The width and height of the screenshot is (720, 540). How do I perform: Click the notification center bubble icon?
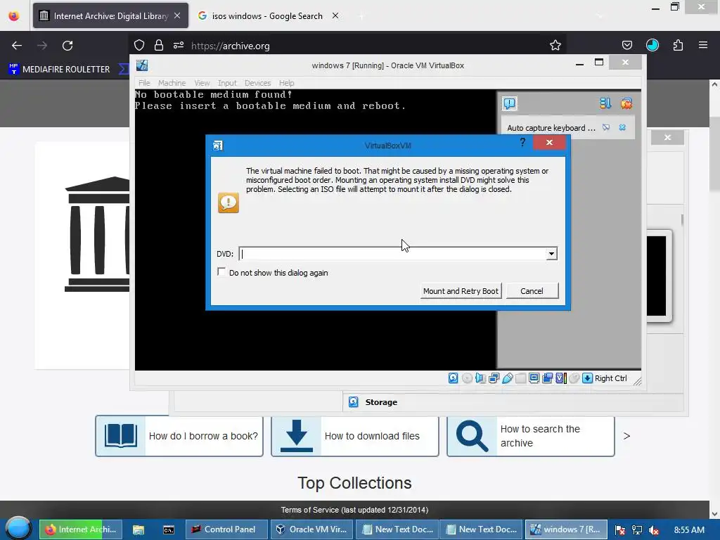tap(509, 103)
